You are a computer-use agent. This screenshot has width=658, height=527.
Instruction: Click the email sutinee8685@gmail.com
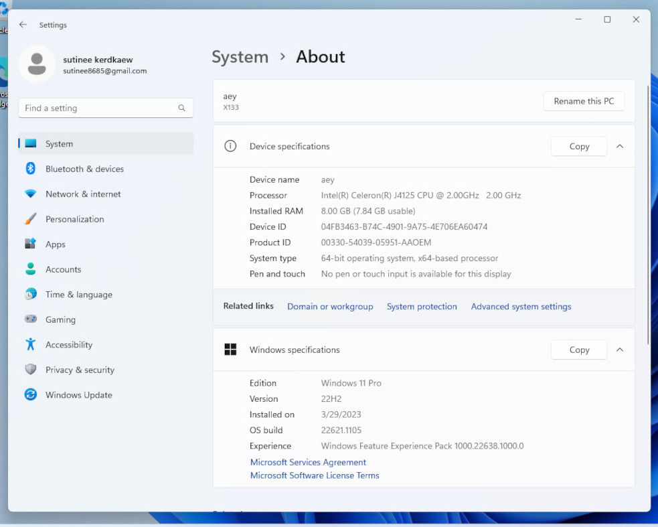pos(105,71)
